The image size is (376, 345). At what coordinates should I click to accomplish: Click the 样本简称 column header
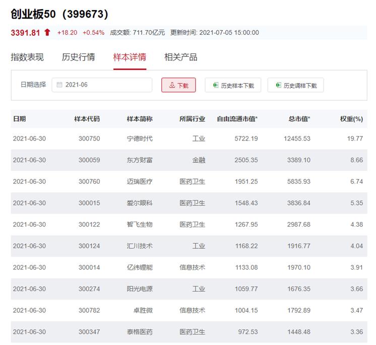(x=140, y=118)
